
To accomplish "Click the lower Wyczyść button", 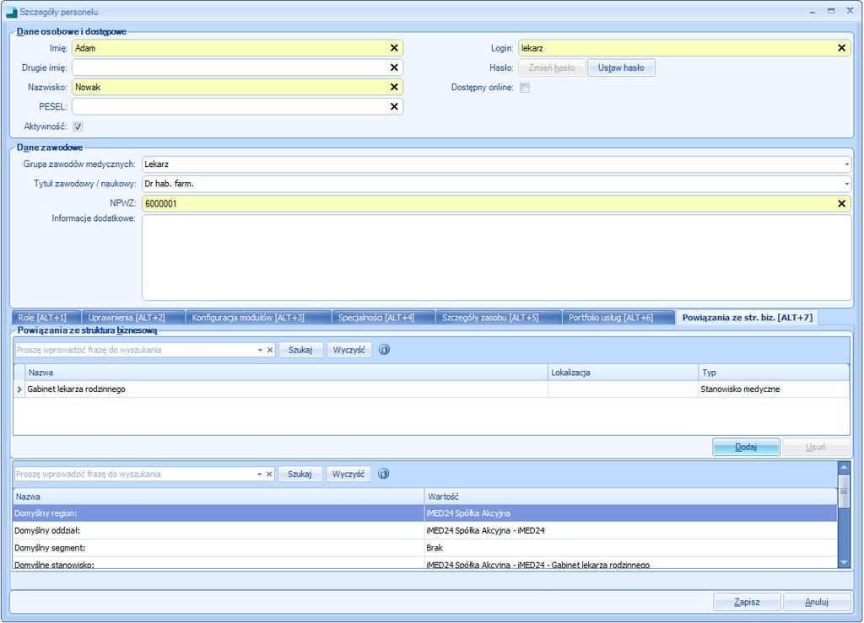I will 348,474.
